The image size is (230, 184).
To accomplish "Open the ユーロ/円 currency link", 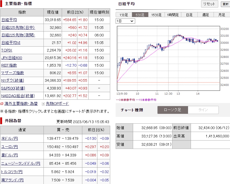I will (10, 147).
